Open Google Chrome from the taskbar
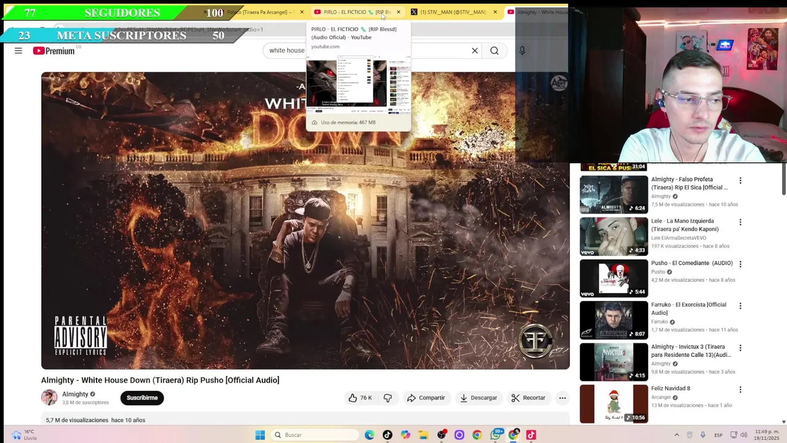Screen dimensions: 787x443 point(477,435)
